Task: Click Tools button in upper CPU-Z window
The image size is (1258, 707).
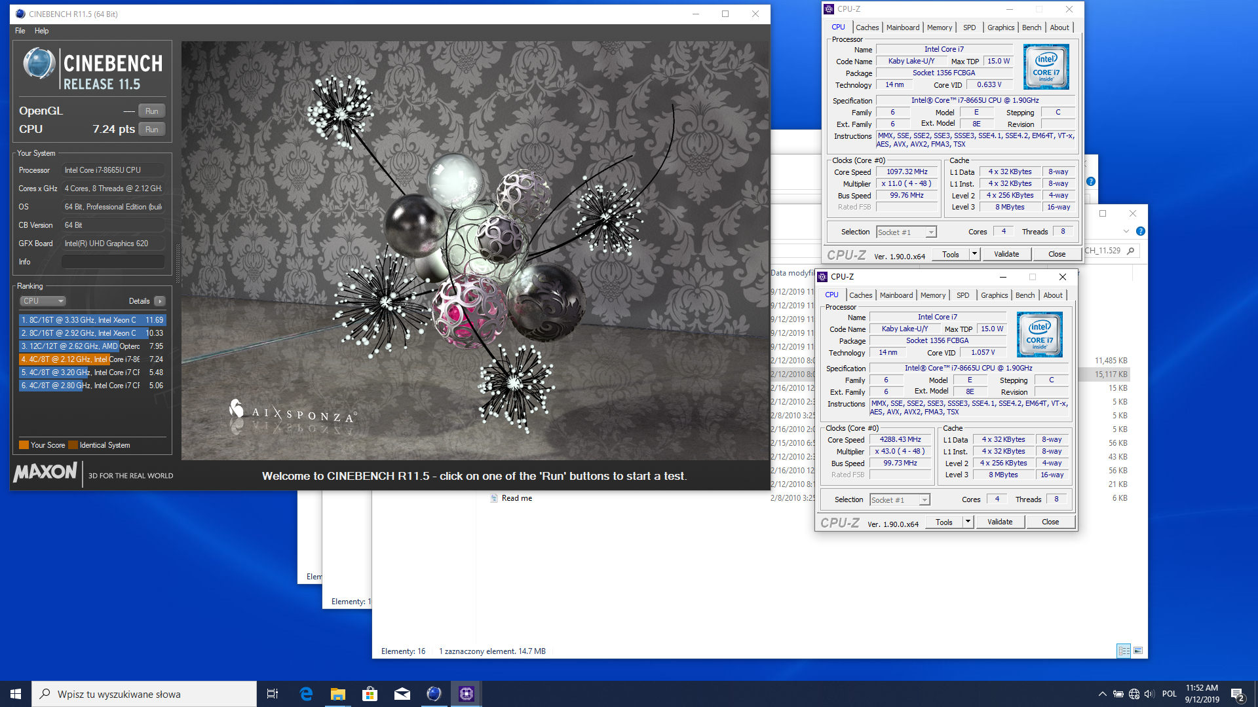Action: tap(951, 255)
